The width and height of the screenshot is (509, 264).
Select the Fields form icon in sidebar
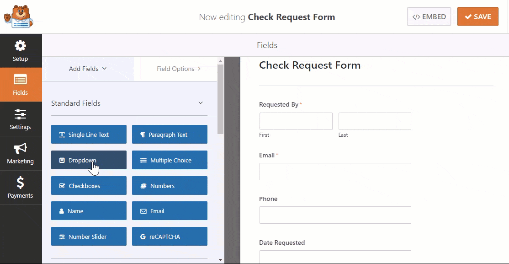click(x=21, y=85)
